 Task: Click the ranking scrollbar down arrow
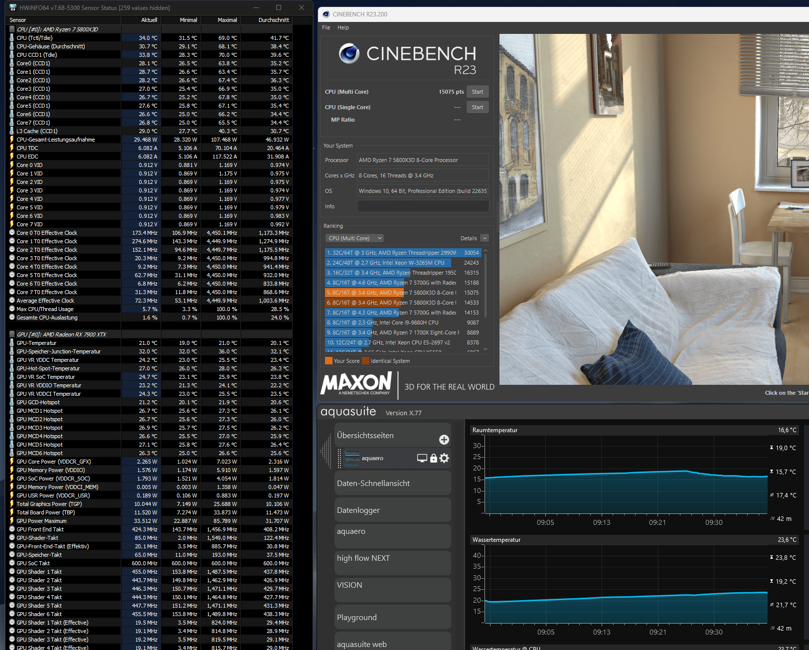point(486,349)
